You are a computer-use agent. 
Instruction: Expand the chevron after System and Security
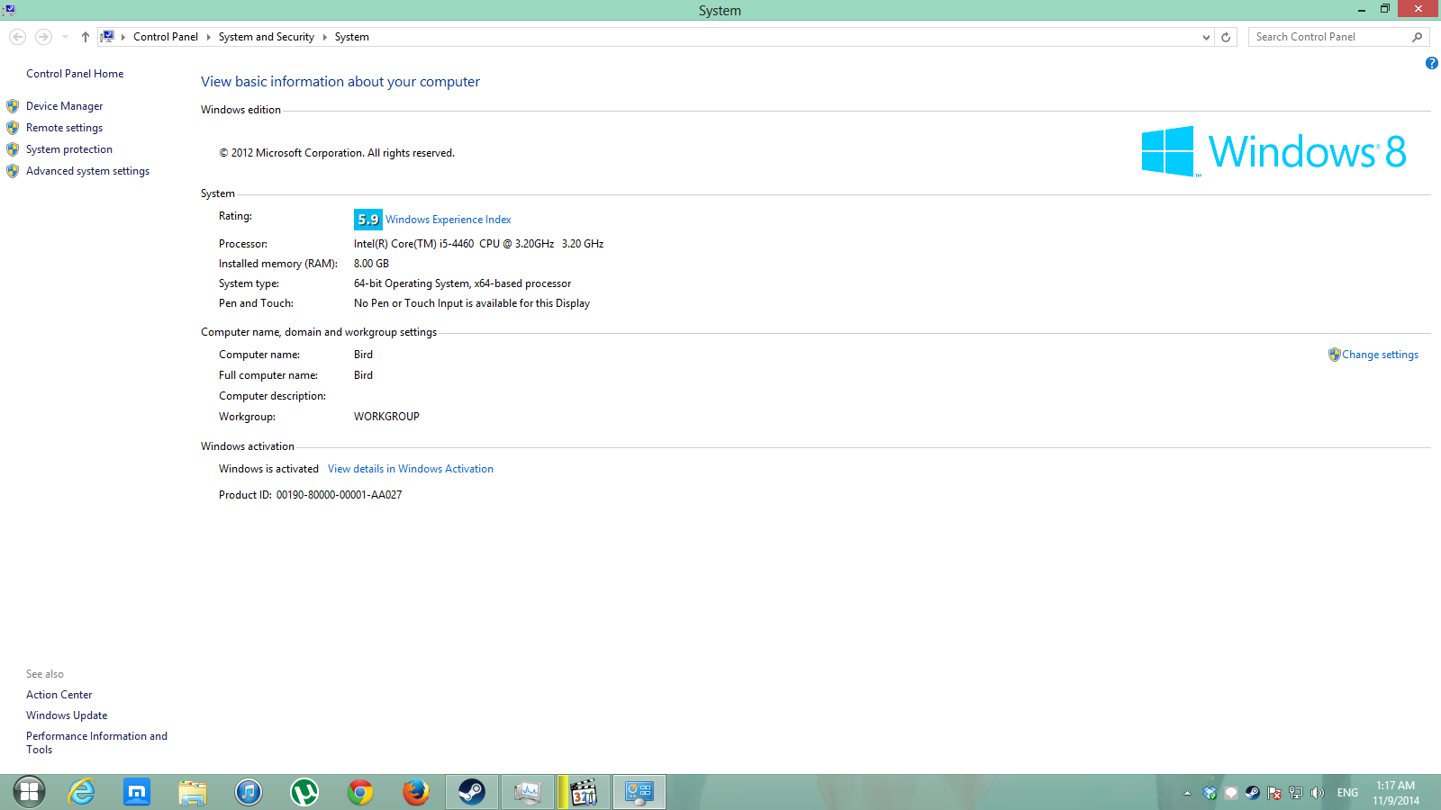(324, 37)
